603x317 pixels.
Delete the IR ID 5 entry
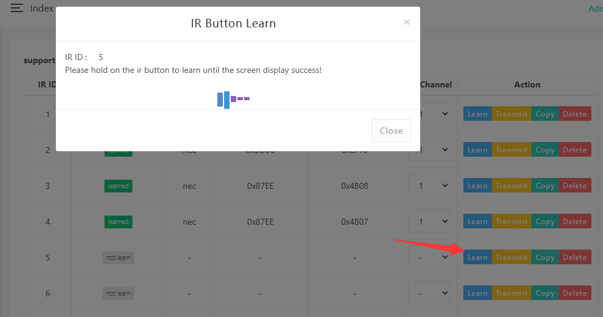[x=574, y=257]
